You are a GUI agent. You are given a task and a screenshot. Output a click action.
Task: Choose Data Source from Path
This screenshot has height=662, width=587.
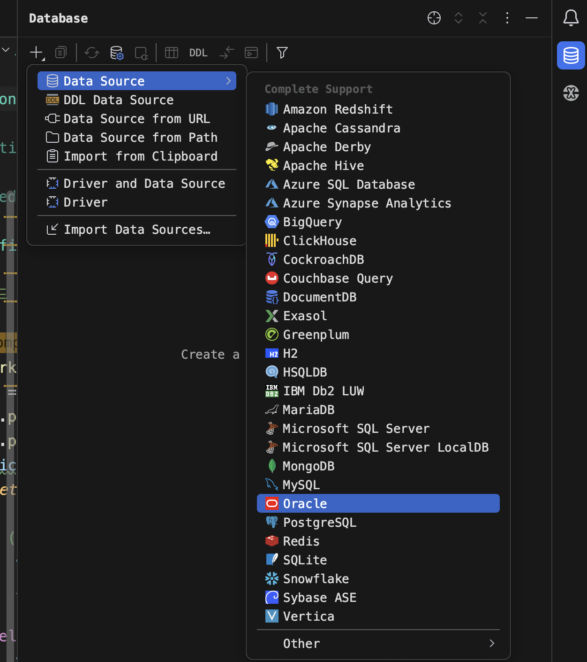pos(137,137)
